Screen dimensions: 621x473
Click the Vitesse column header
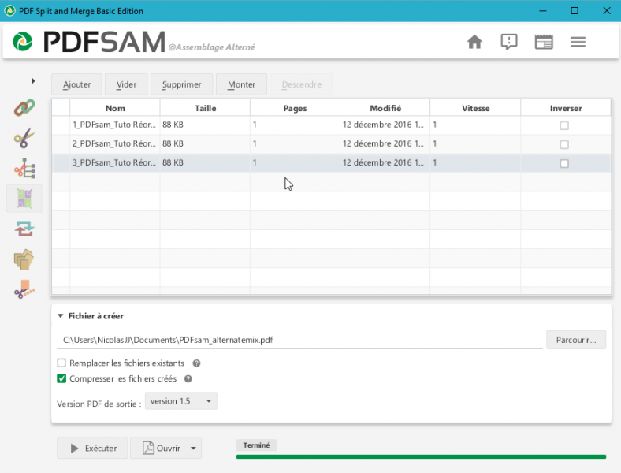click(476, 108)
